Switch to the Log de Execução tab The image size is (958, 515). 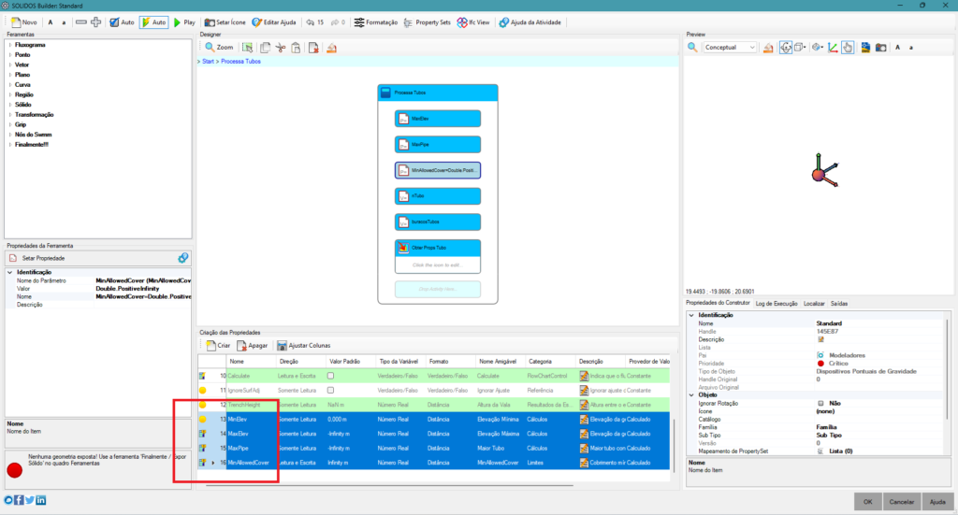coord(776,304)
